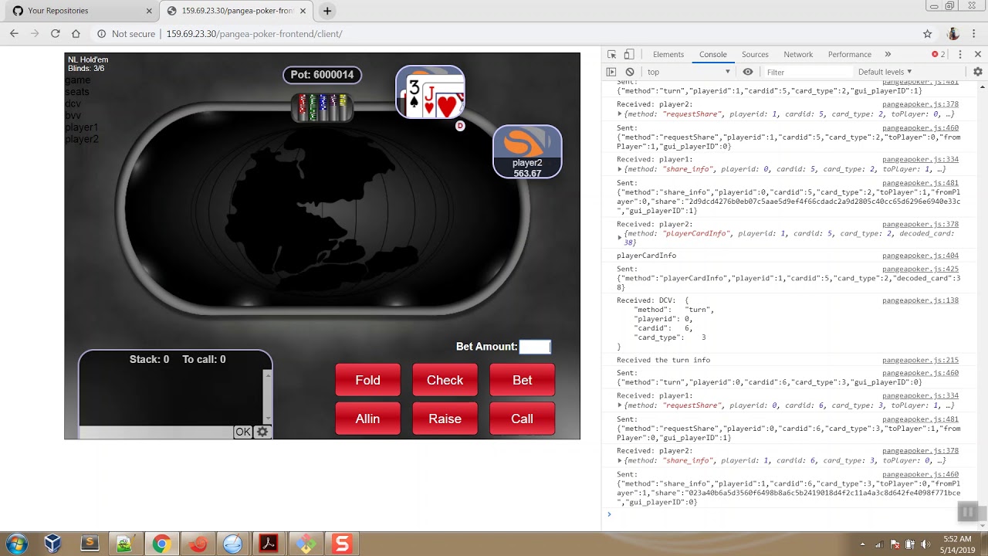Open VirtualBox from the taskbar

52,544
